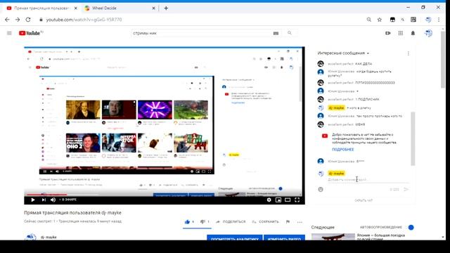Toggle autoplay switch
Image resolution: width=450 pixels, height=253 pixels.
click(x=411, y=227)
